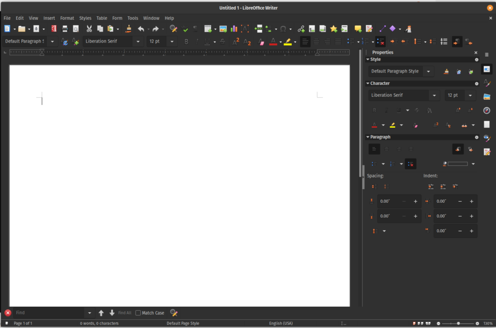Click Find Next down arrow
This screenshot has height=328, width=496.
click(x=112, y=313)
